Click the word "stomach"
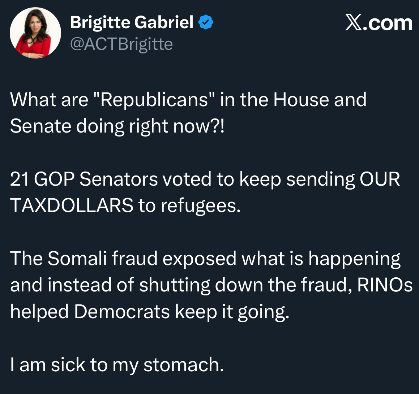The image size is (419, 394). (x=183, y=364)
